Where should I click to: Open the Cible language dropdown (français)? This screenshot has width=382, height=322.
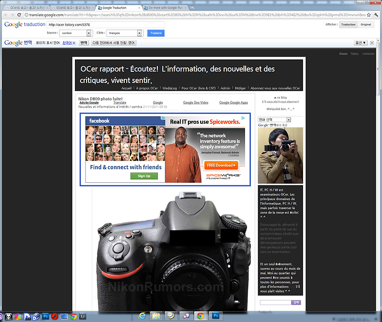[124, 33]
